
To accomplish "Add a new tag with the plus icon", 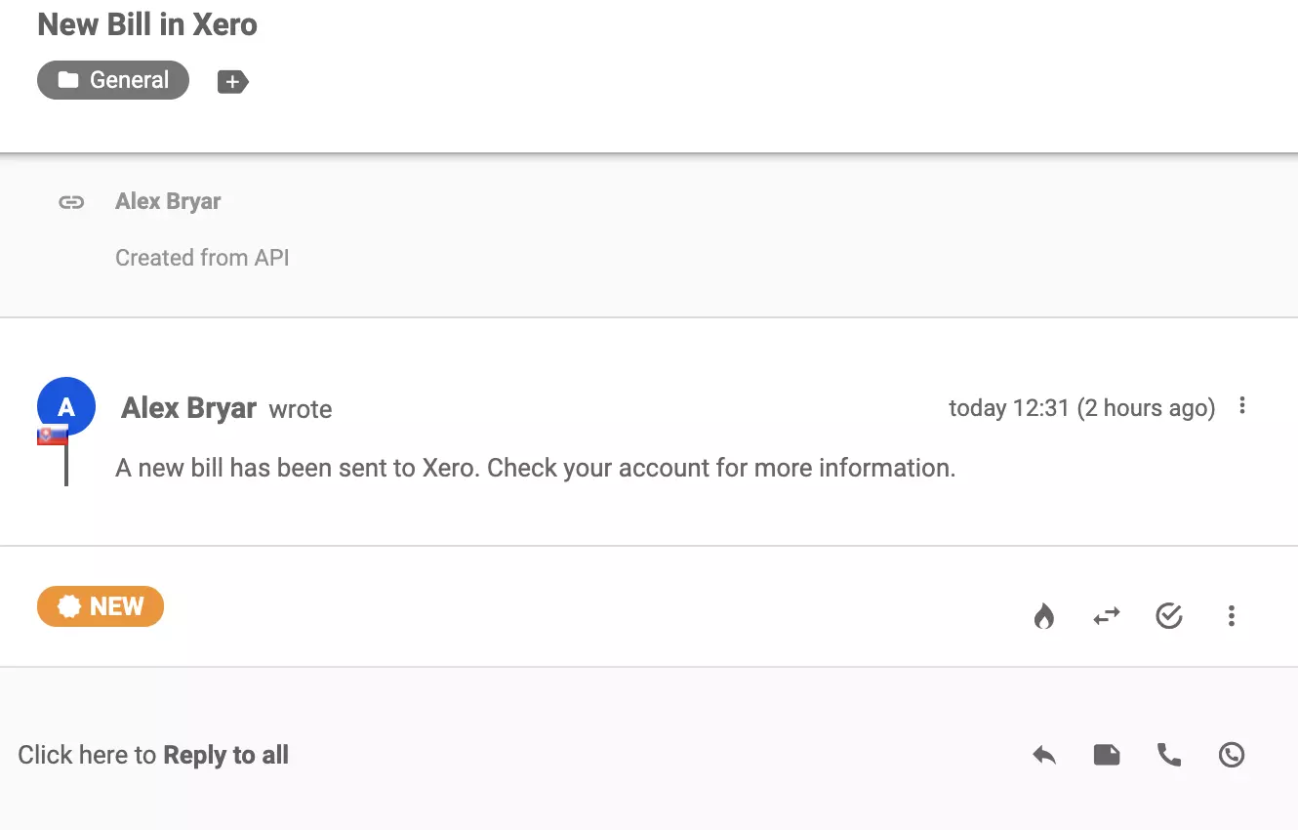I will [232, 81].
